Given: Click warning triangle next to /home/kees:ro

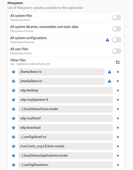Looking at the screenshot, I should (x=110, y=72).
